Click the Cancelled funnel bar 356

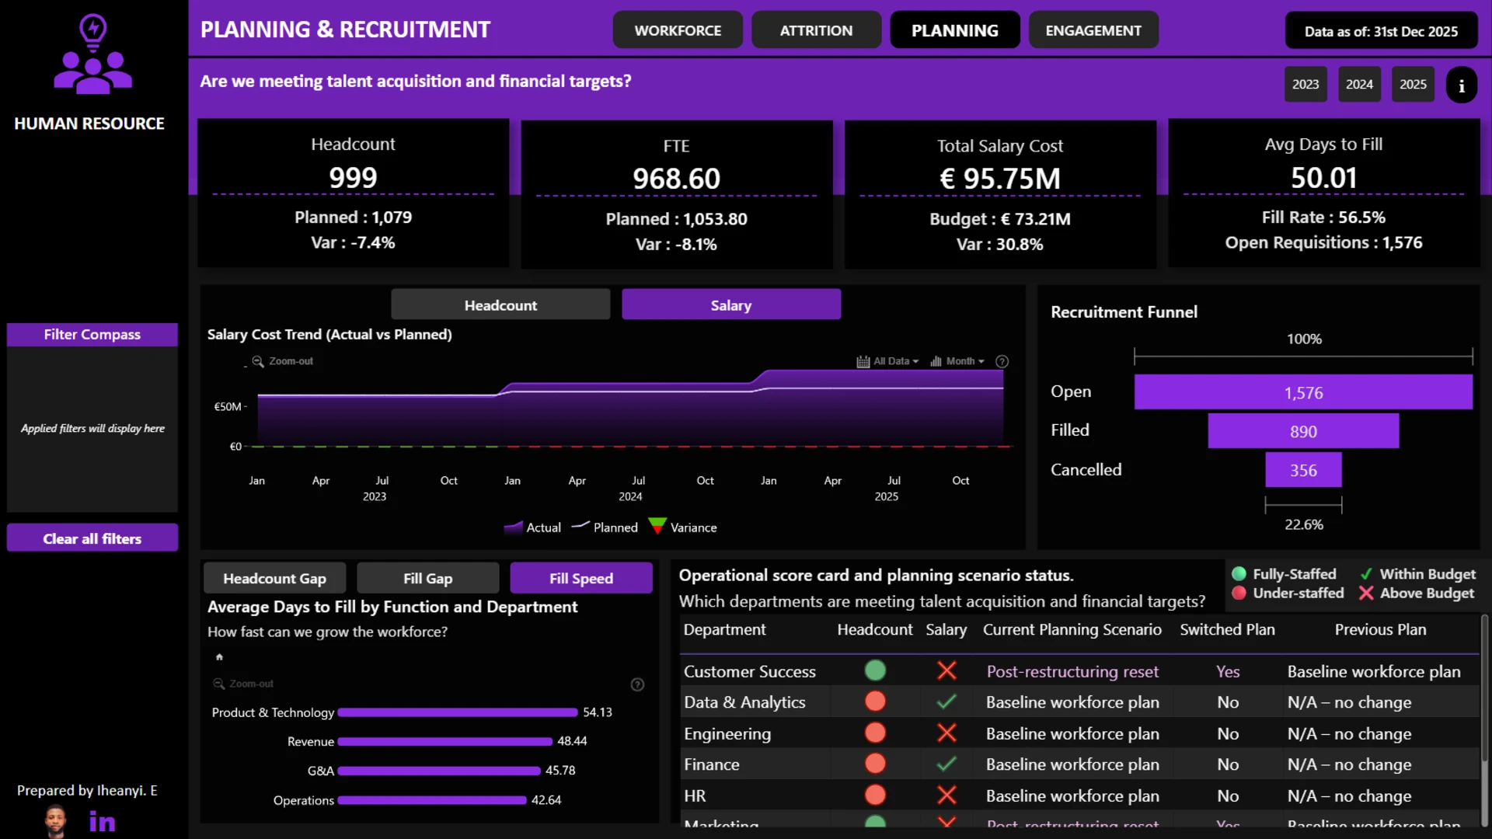click(x=1303, y=470)
